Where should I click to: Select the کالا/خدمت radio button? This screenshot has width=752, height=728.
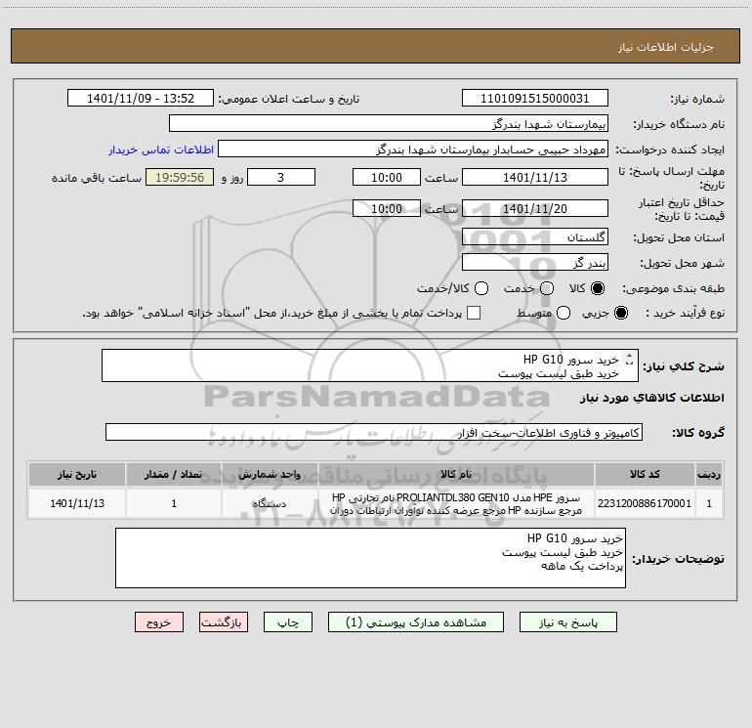point(481,288)
